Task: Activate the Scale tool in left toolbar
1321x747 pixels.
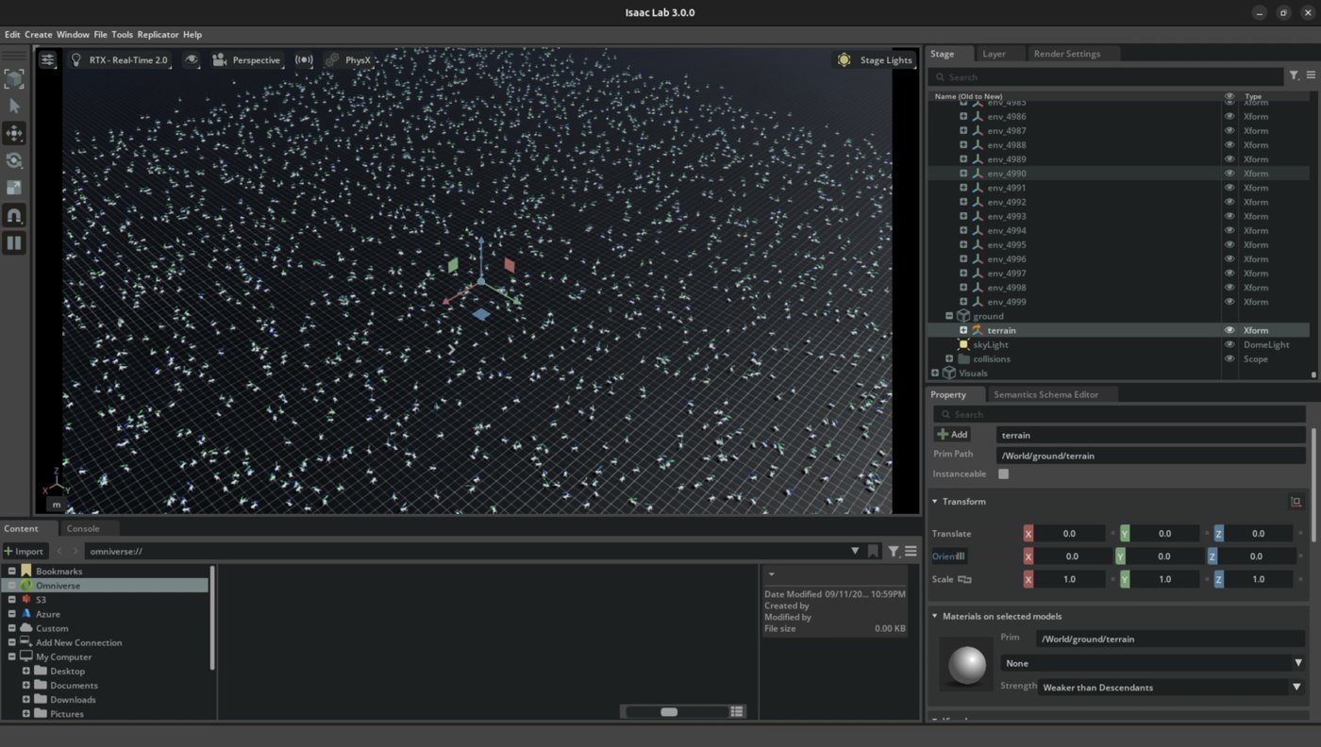Action: coord(14,188)
